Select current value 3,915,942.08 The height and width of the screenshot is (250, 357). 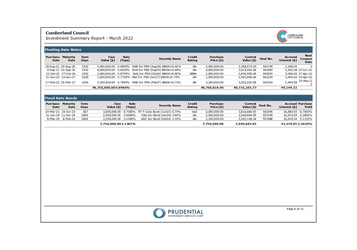[247, 70]
